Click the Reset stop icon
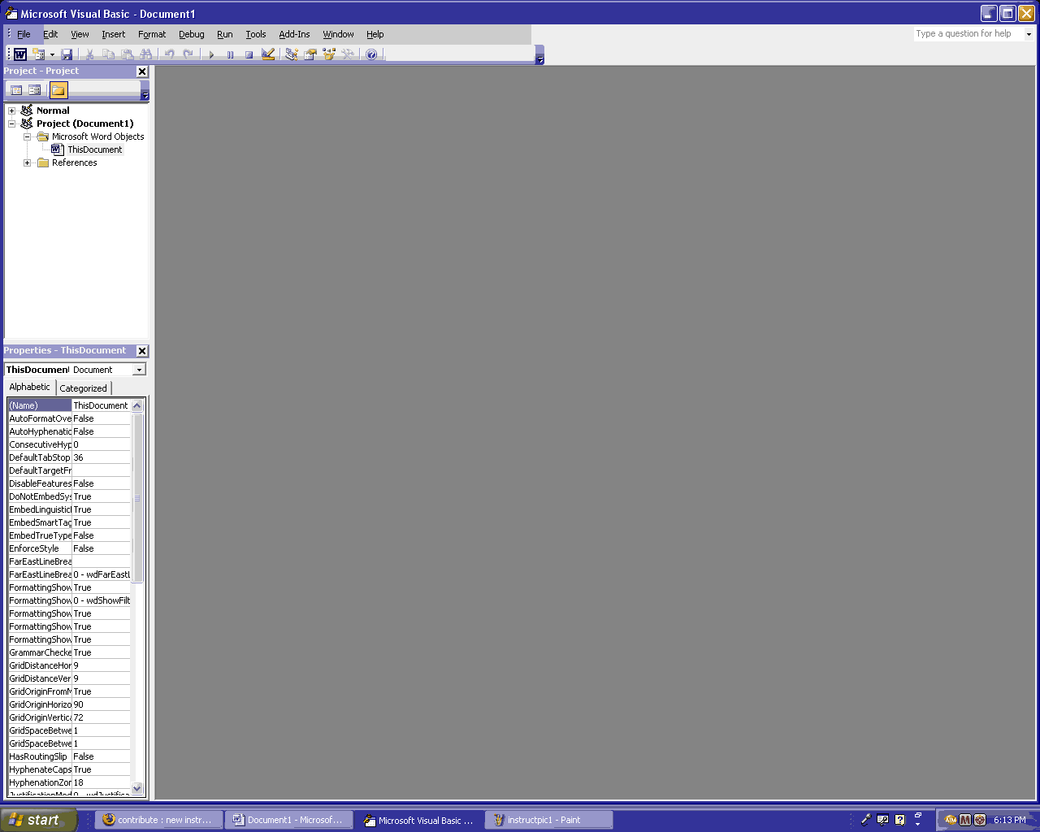Image resolution: width=1040 pixels, height=832 pixels. 249,54
